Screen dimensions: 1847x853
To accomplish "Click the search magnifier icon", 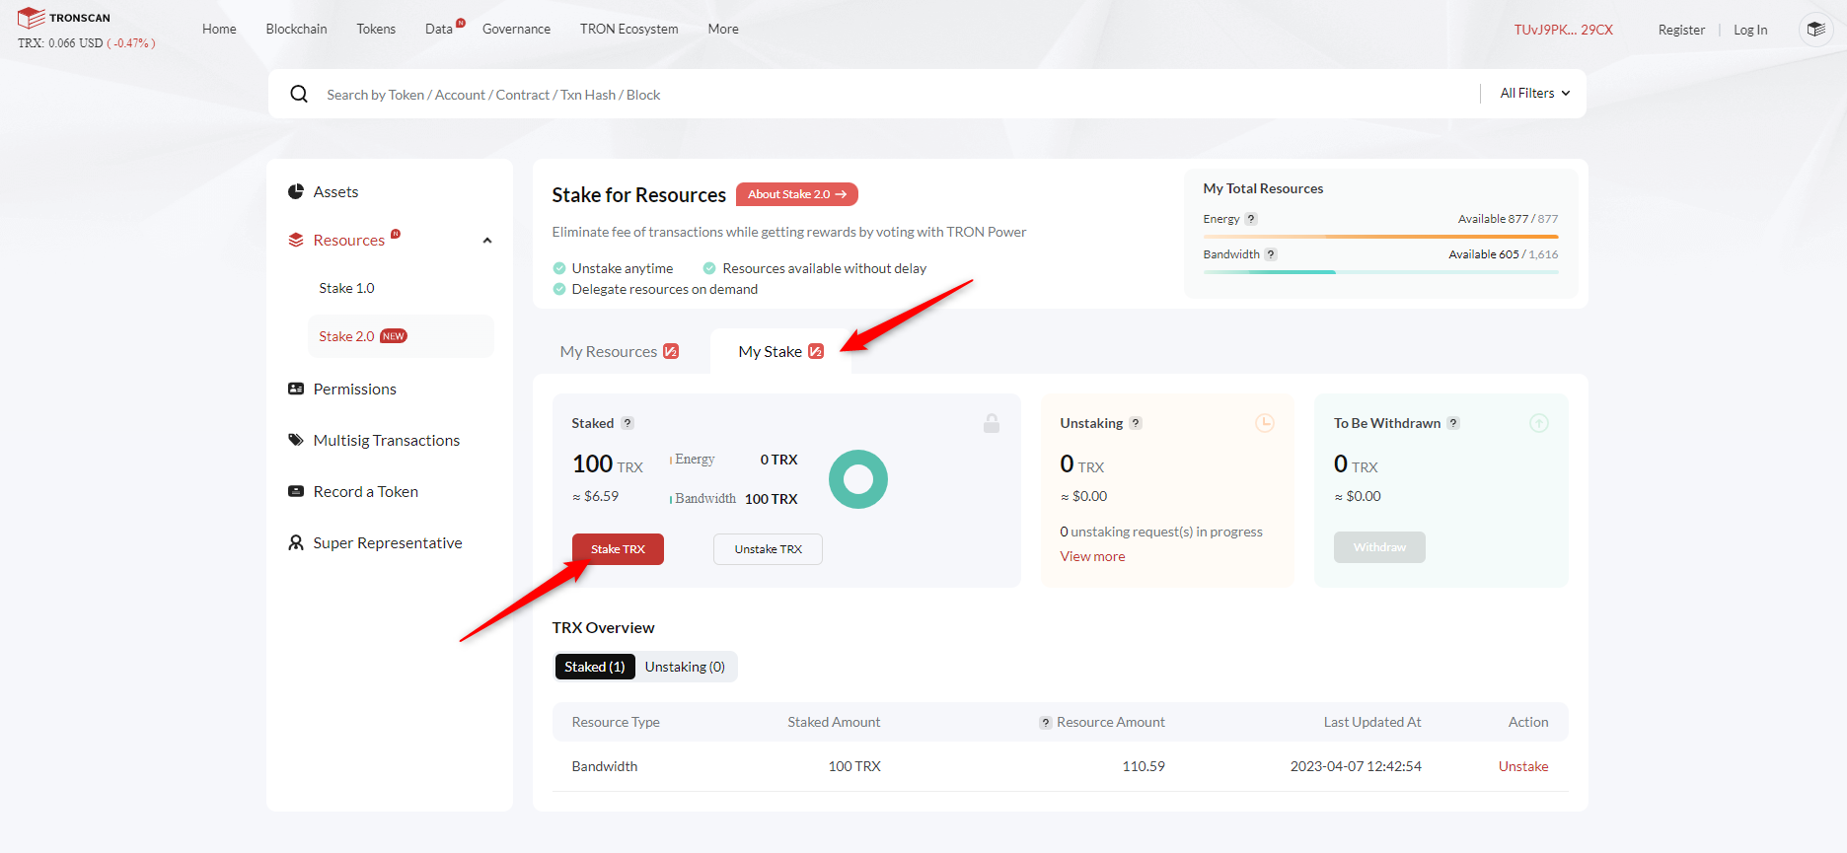I will point(299,94).
